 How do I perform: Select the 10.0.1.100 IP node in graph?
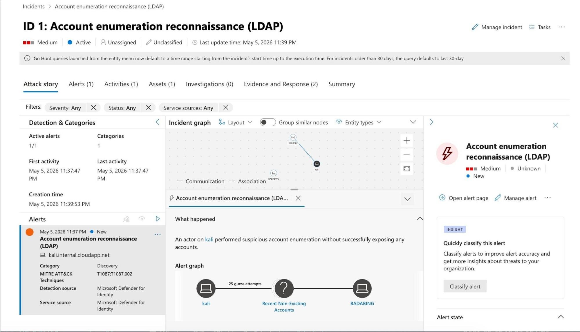point(293,137)
